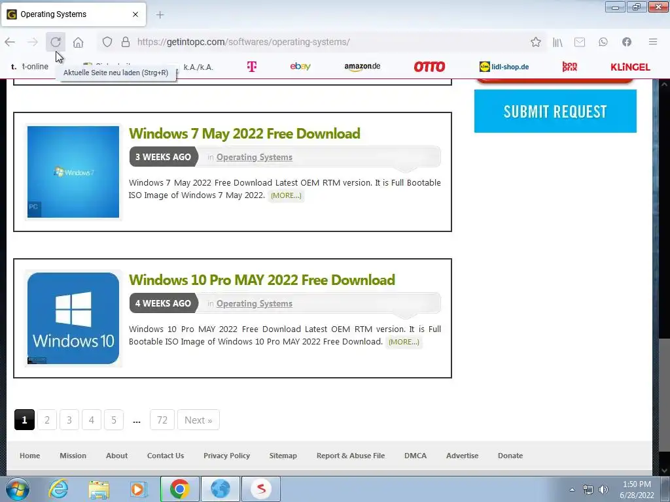Open Windows Media Player from the taskbar
This screenshot has width=670, height=502.
click(x=138, y=489)
